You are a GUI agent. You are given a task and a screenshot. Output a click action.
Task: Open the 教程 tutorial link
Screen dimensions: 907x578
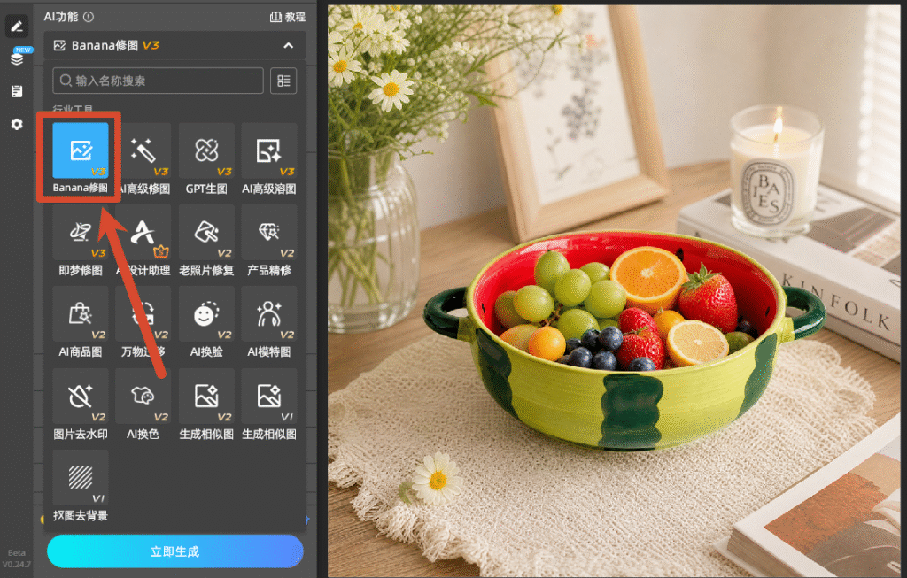point(288,17)
